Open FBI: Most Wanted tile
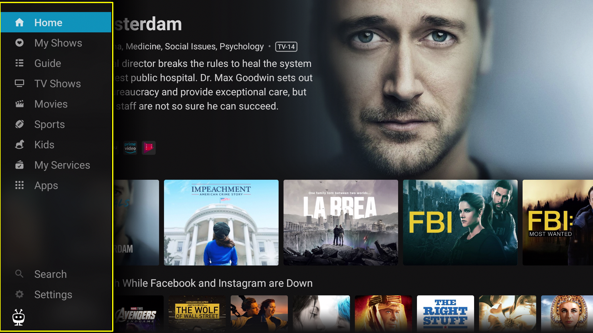 click(558, 223)
